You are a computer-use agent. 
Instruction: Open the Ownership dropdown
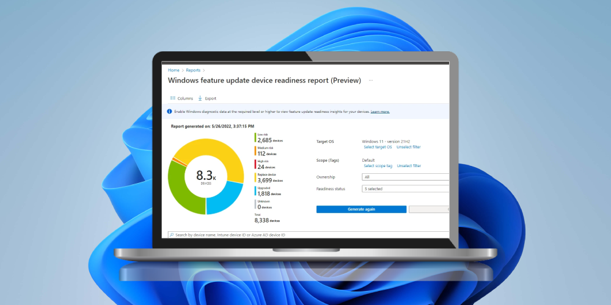coord(405,177)
